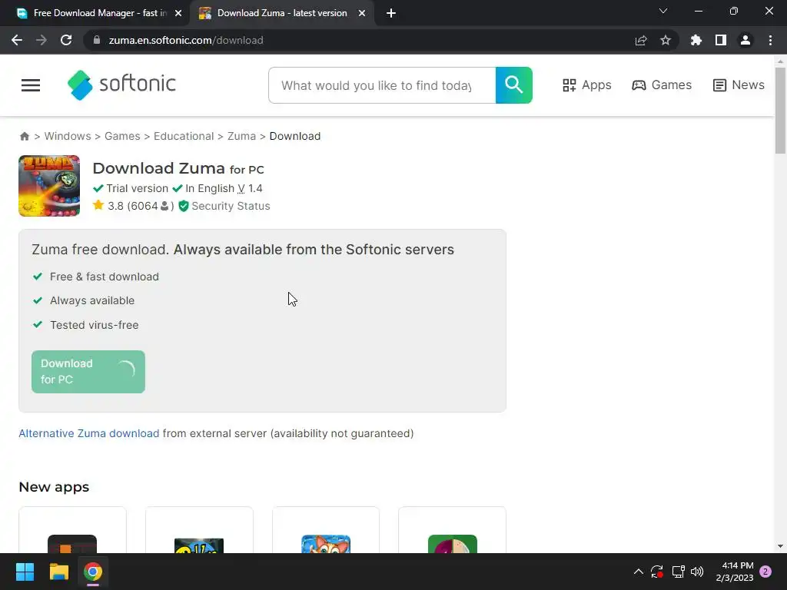The image size is (787, 590).
Task: Click the rating star icon
Action: (98, 205)
